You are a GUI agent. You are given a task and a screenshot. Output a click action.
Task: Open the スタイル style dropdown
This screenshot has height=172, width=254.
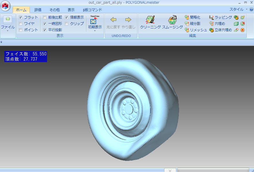(238, 9)
